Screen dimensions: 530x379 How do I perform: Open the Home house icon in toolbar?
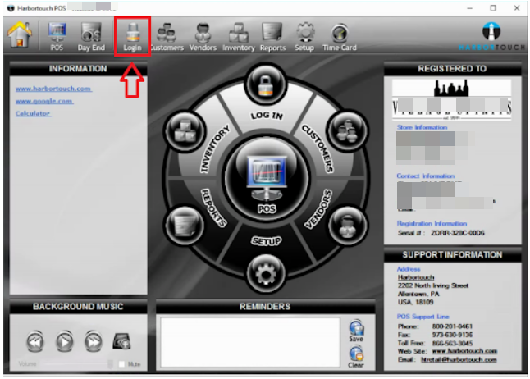[x=20, y=34]
